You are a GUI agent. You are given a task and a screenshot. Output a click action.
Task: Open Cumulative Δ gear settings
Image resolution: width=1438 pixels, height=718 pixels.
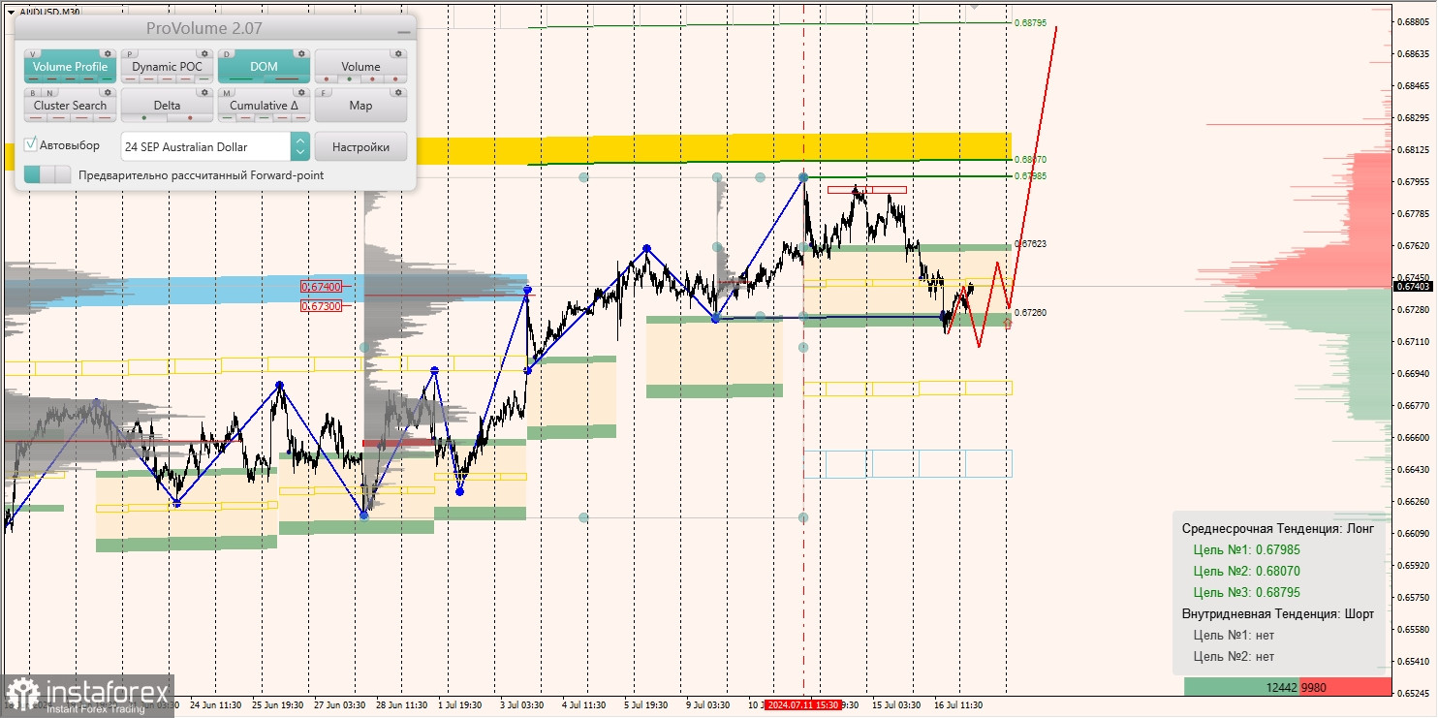coord(301,92)
